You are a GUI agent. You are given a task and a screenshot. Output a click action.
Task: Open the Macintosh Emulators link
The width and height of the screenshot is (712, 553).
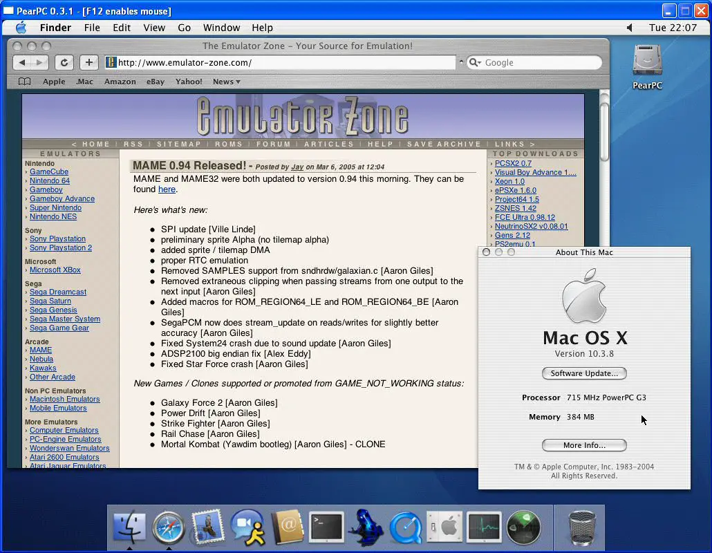pos(65,399)
